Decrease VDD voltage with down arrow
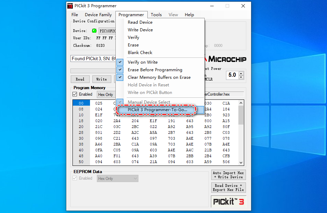This screenshot has width=327, height=213. pyautogui.click(x=241, y=77)
